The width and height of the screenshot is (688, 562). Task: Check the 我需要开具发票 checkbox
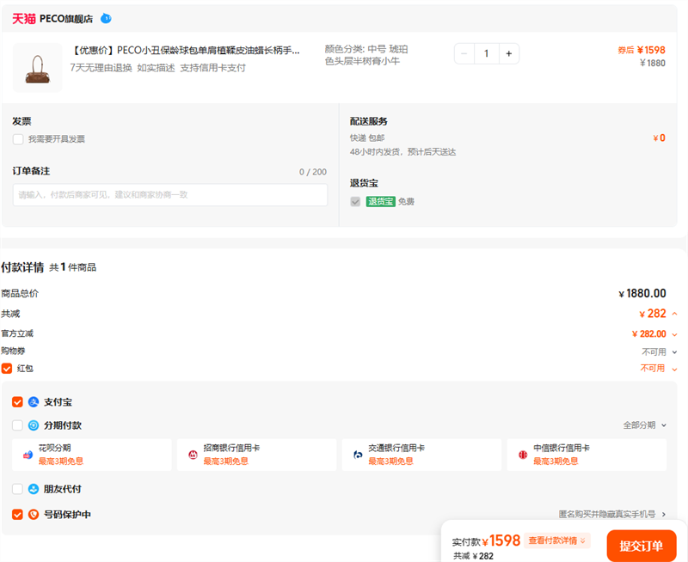[18, 139]
